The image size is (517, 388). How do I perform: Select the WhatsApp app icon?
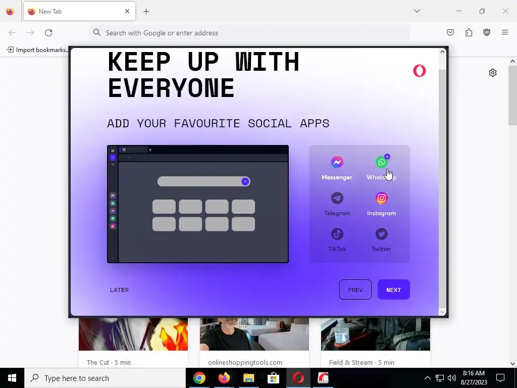pos(382,162)
